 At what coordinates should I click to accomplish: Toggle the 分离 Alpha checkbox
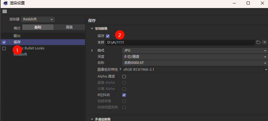click(x=124, y=89)
